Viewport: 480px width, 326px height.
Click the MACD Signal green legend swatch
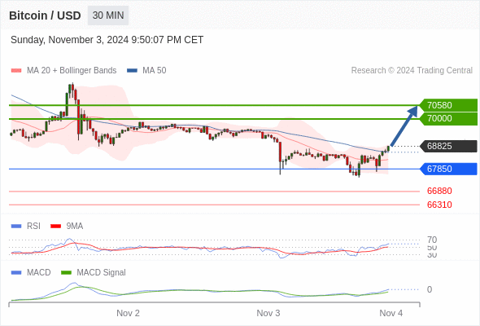point(66,273)
